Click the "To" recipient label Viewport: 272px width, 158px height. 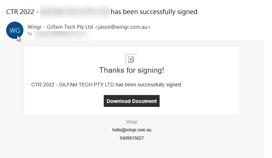click(30, 34)
